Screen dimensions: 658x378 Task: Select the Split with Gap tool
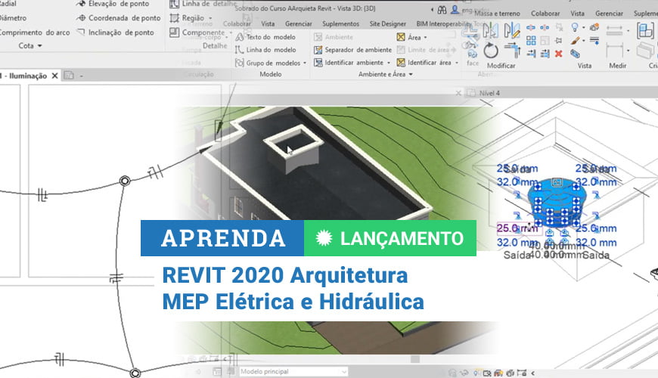(545, 28)
